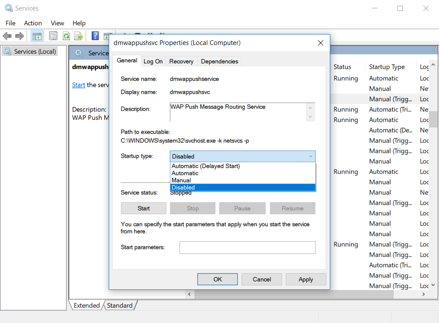
Task: Click the Description box scroll down arrow
Action: tap(310, 117)
